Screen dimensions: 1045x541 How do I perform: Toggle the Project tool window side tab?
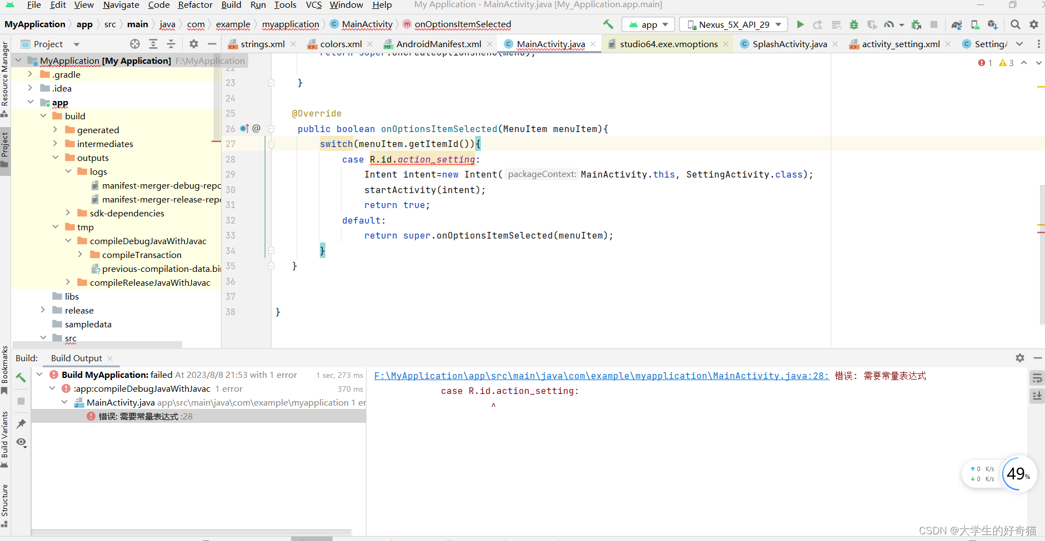click(5, 151)
